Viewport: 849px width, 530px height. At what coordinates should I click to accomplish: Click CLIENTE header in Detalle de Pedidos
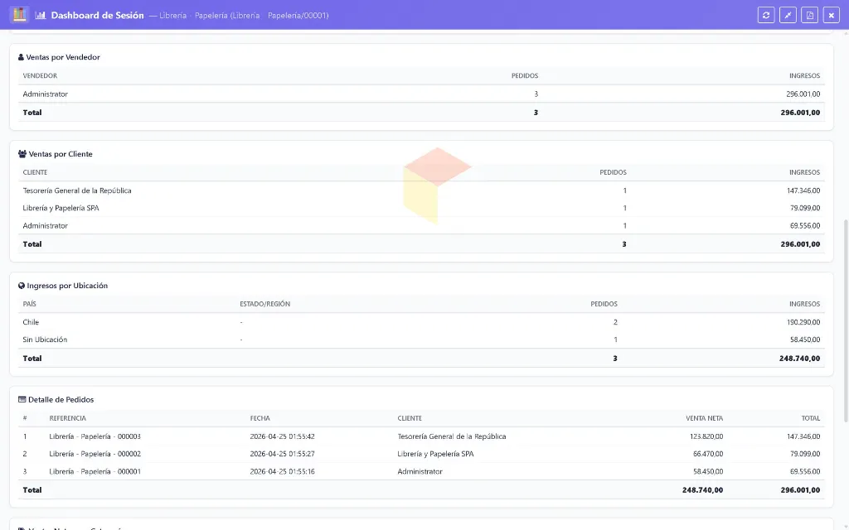(x=410, y=418)
